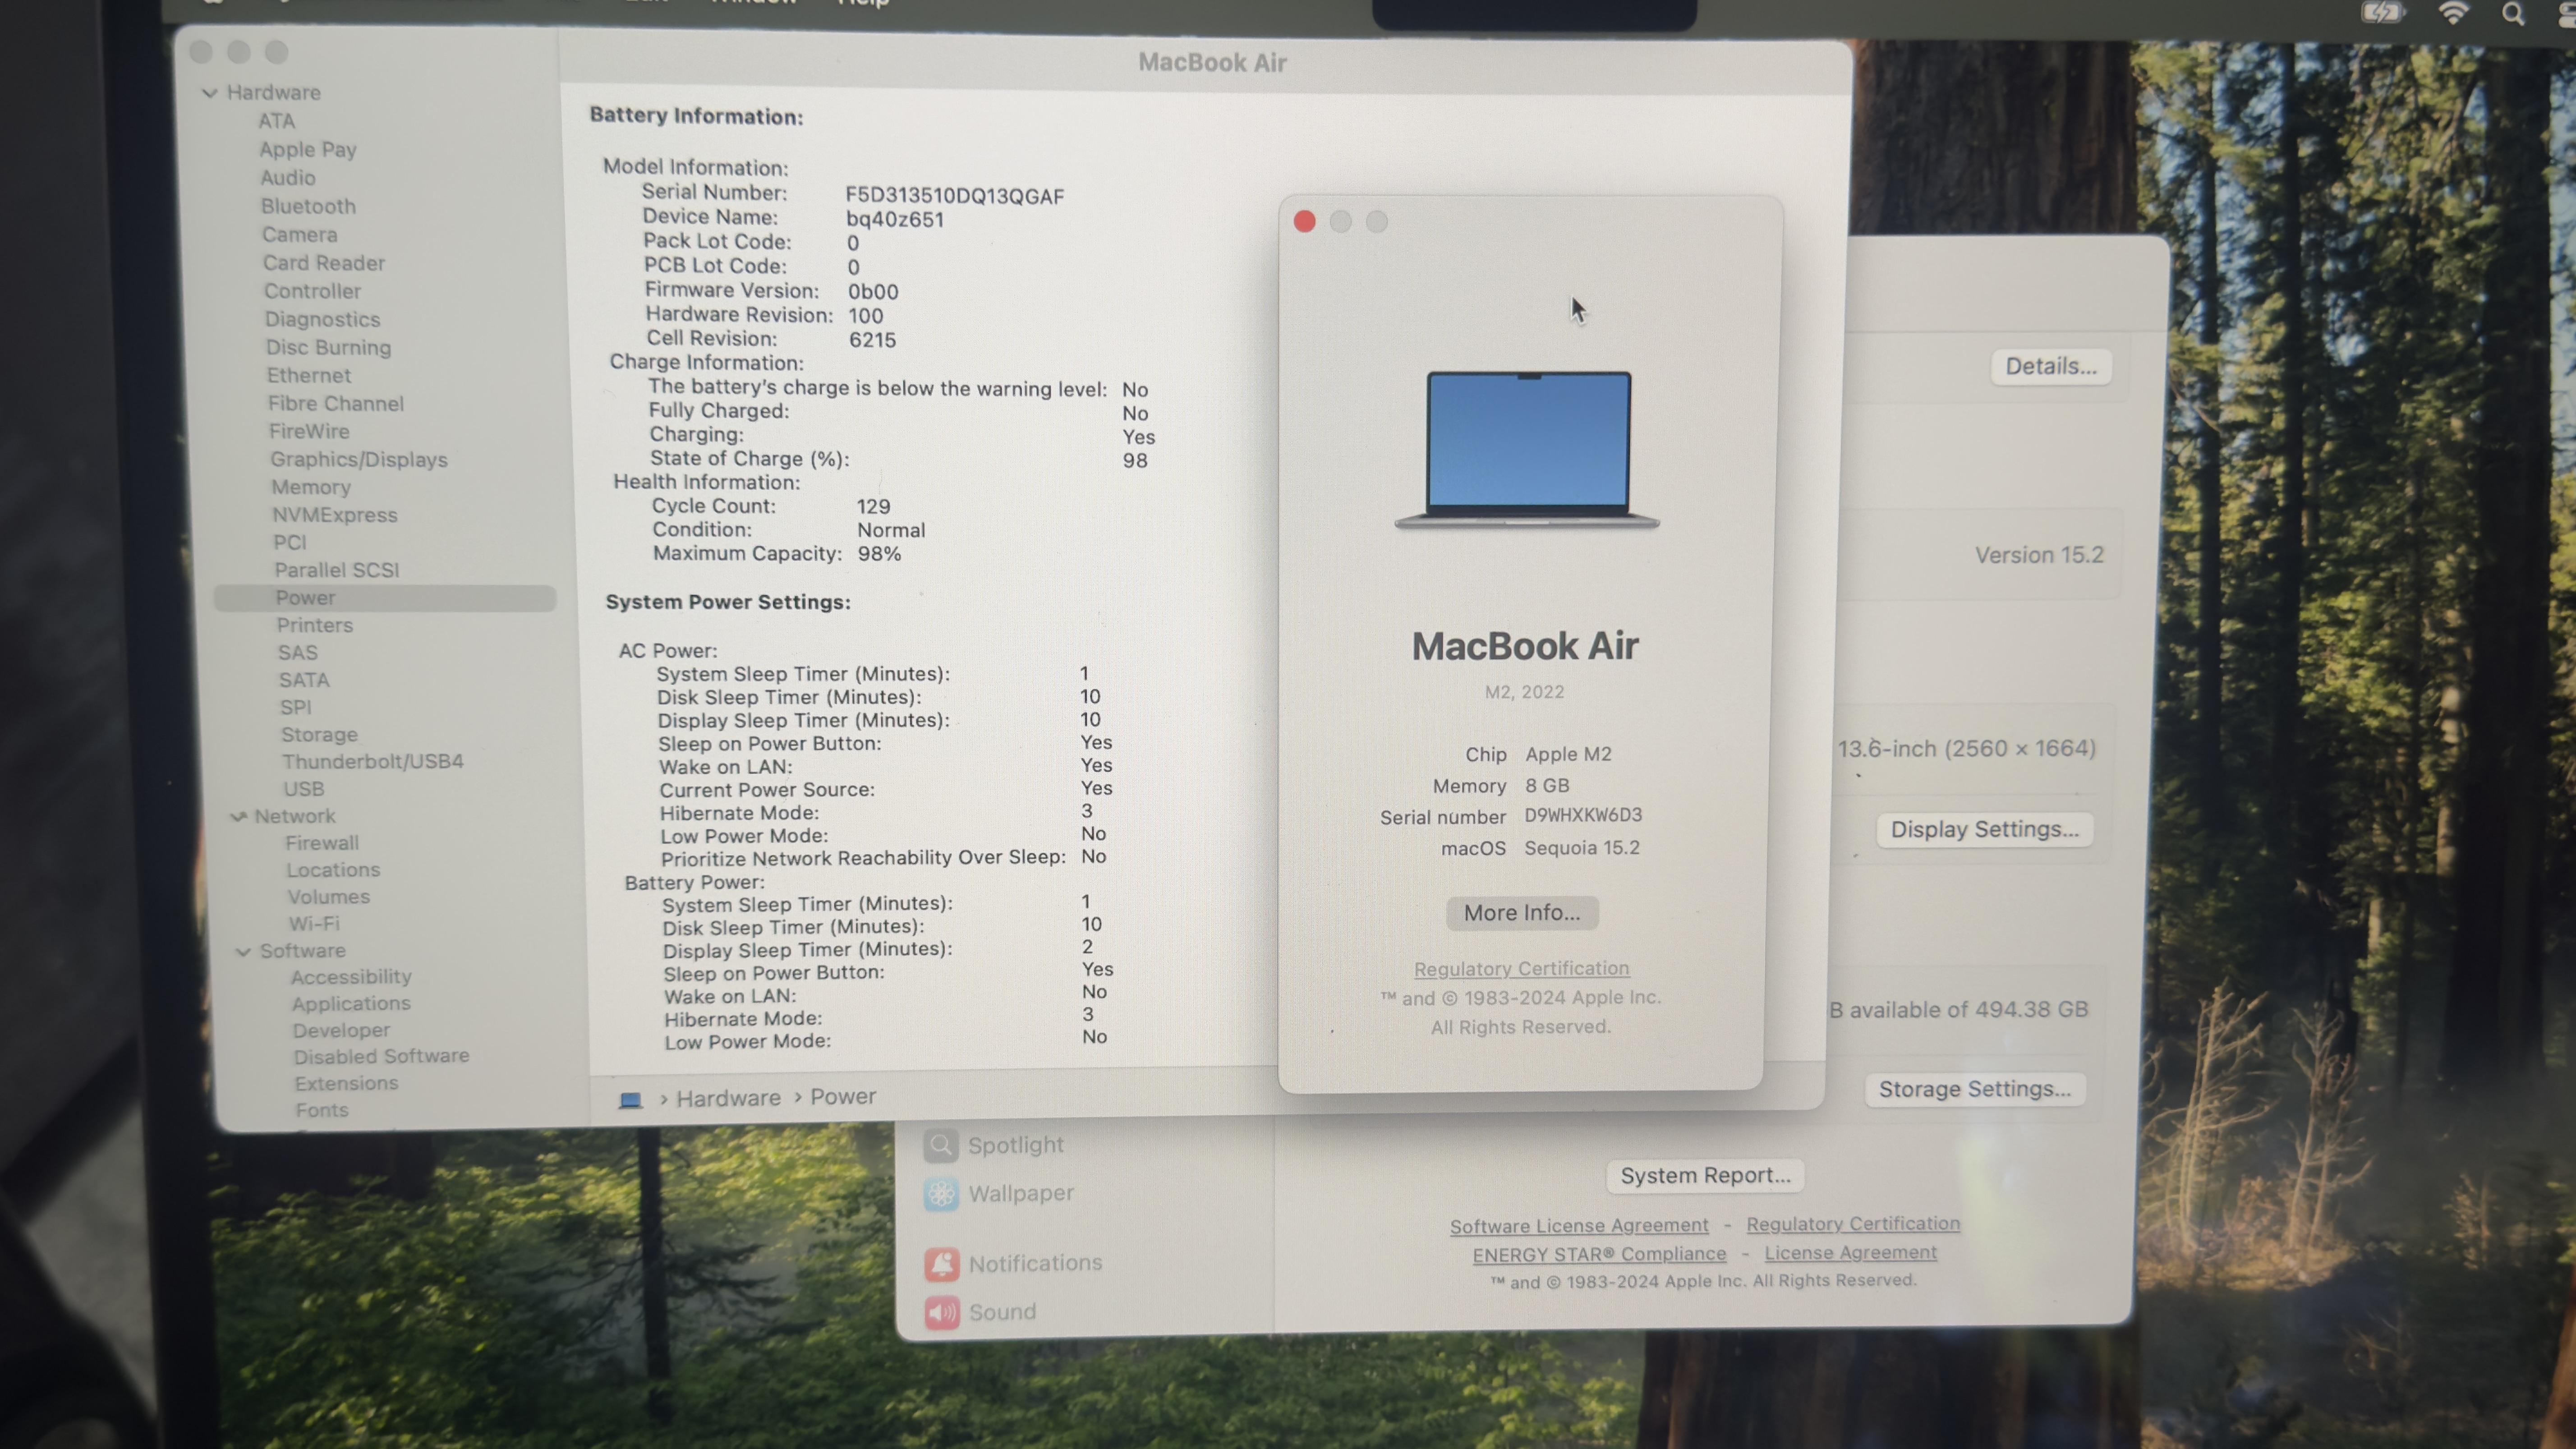The image size is (2576, 1449).
Task: Select Volumes under Network
Action: point(329,898)
